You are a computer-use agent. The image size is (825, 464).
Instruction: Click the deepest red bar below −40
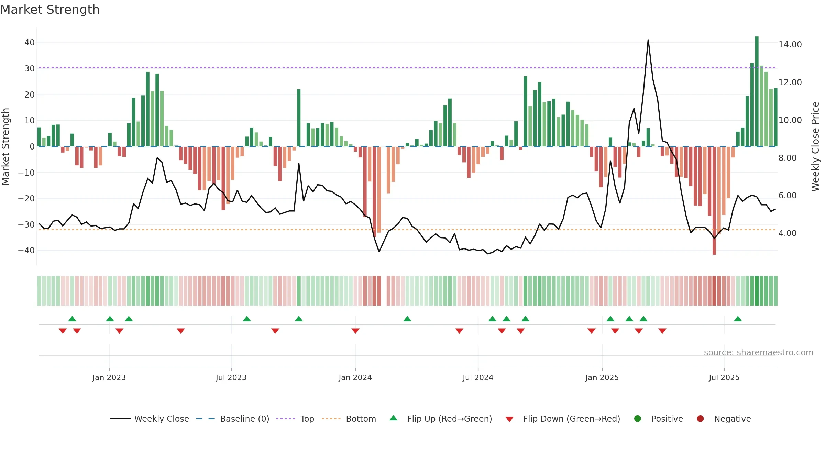pyautogui.click(x=714, y=201)
